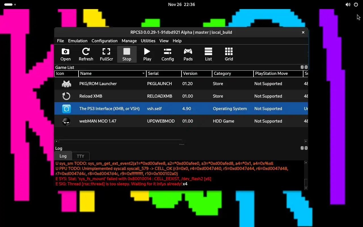The image size is (363, 227).
Task: Switch to Grid view
Action: (229, 54)
